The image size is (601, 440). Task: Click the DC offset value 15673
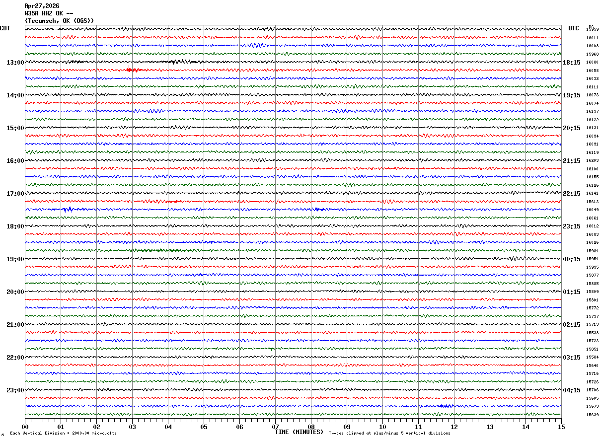coord(592,407)
